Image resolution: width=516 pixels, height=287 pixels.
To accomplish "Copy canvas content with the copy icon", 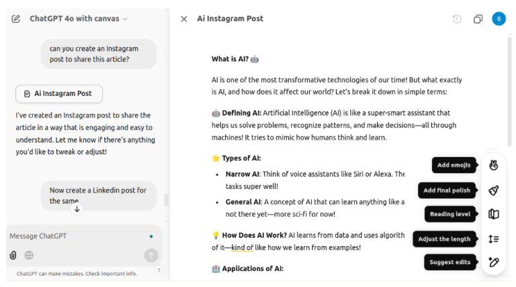I will [x=478, y=19].
